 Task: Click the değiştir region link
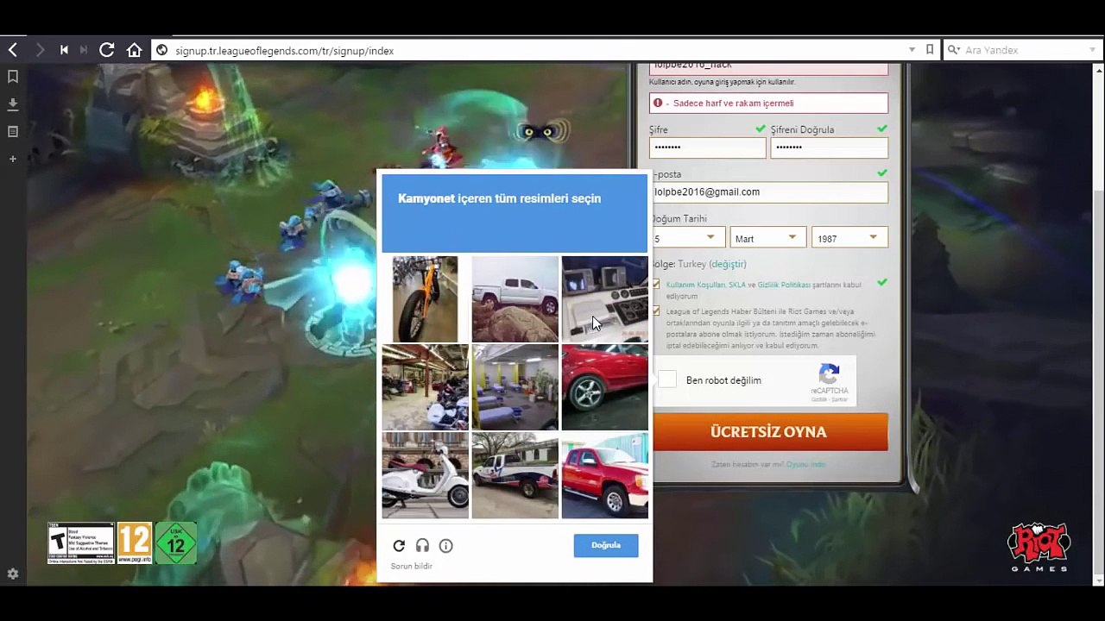[x=728, y=264]
